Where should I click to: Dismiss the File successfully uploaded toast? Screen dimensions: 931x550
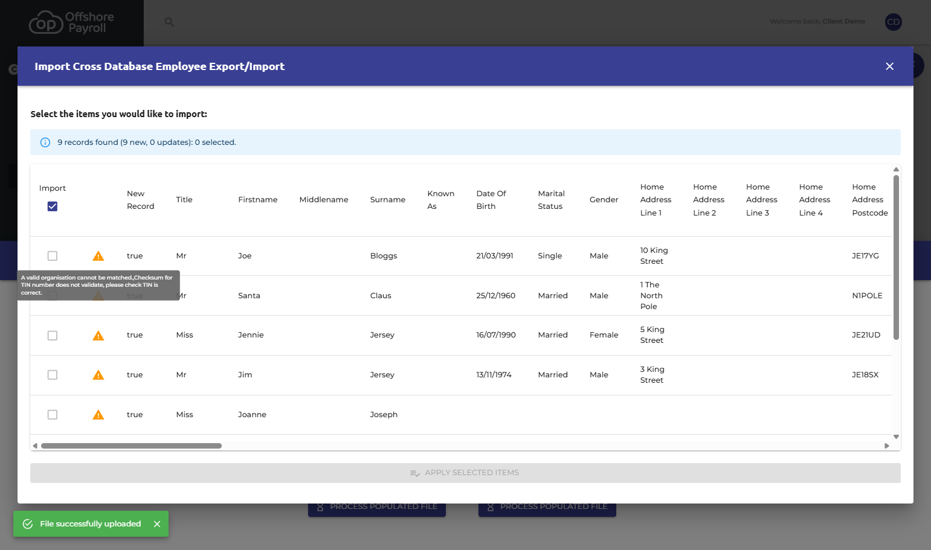[x=157, y=524]
